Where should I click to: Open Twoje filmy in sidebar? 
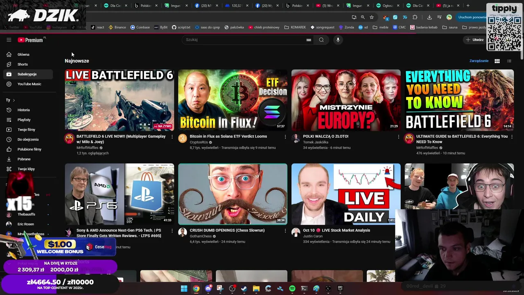coord(28,130)
